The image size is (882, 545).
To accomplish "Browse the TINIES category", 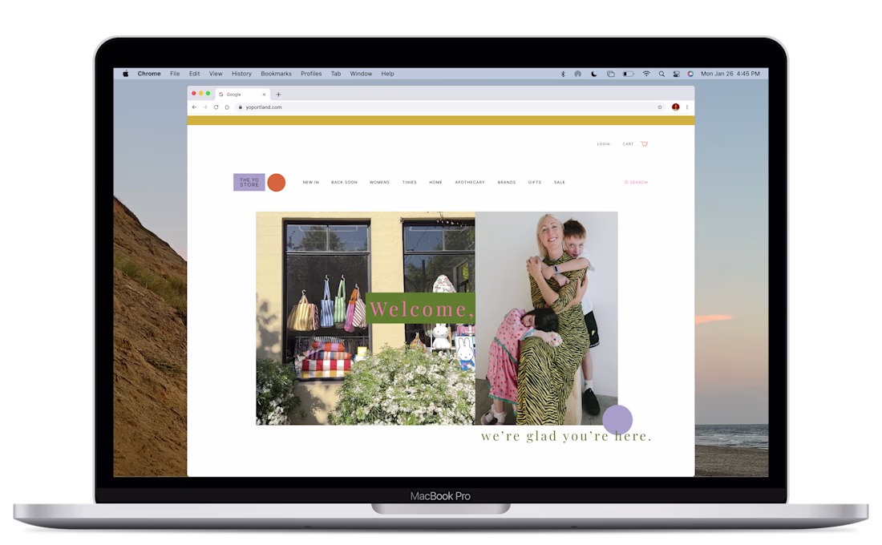I will point(410,182).
